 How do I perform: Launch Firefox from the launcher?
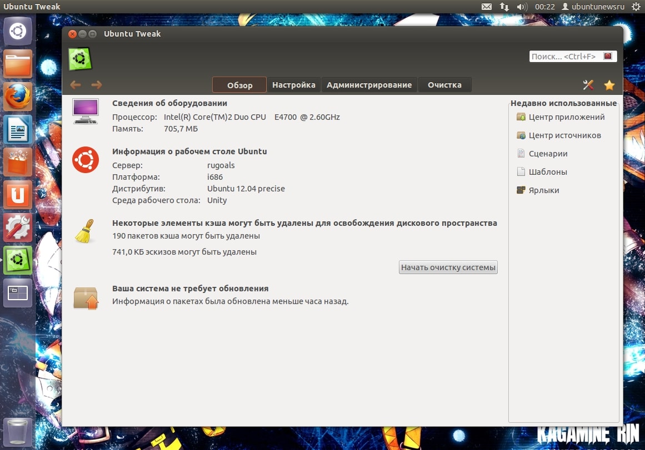click(x=18, y=97)
